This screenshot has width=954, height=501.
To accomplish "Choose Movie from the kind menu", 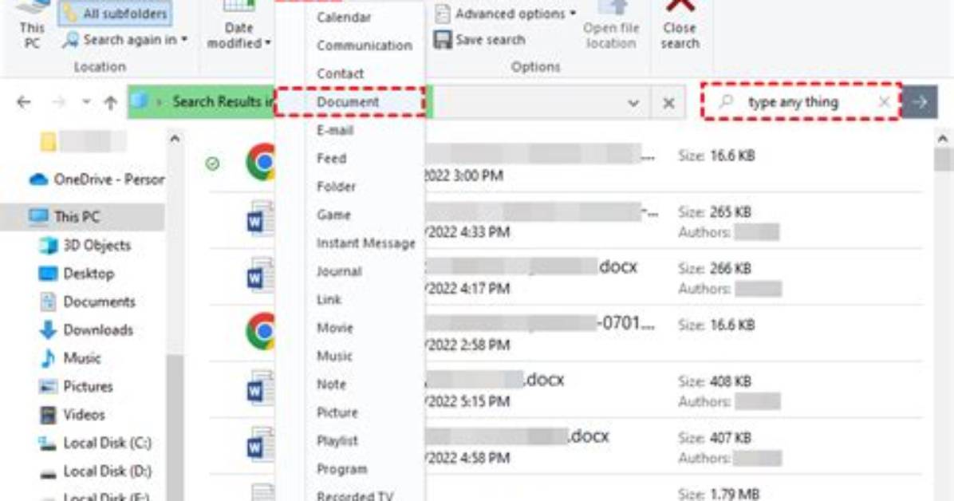I will click(x=335, y=328).
